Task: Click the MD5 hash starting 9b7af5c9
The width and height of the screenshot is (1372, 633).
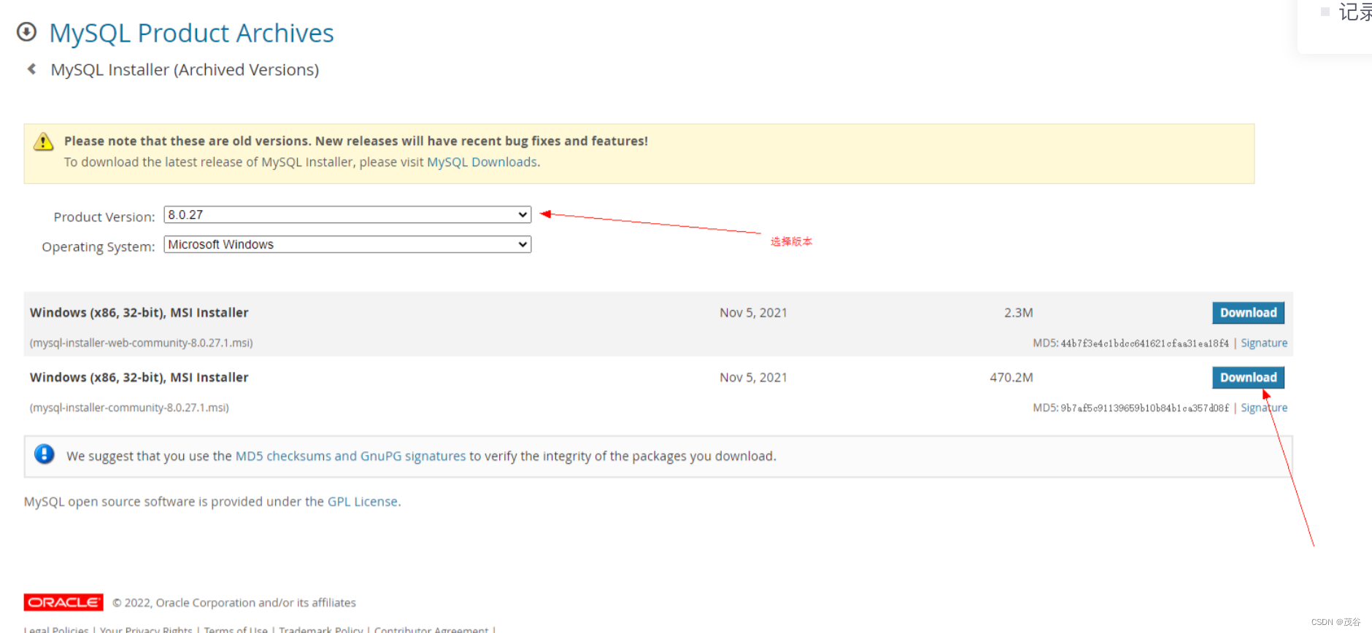Action: [1144, 408]
